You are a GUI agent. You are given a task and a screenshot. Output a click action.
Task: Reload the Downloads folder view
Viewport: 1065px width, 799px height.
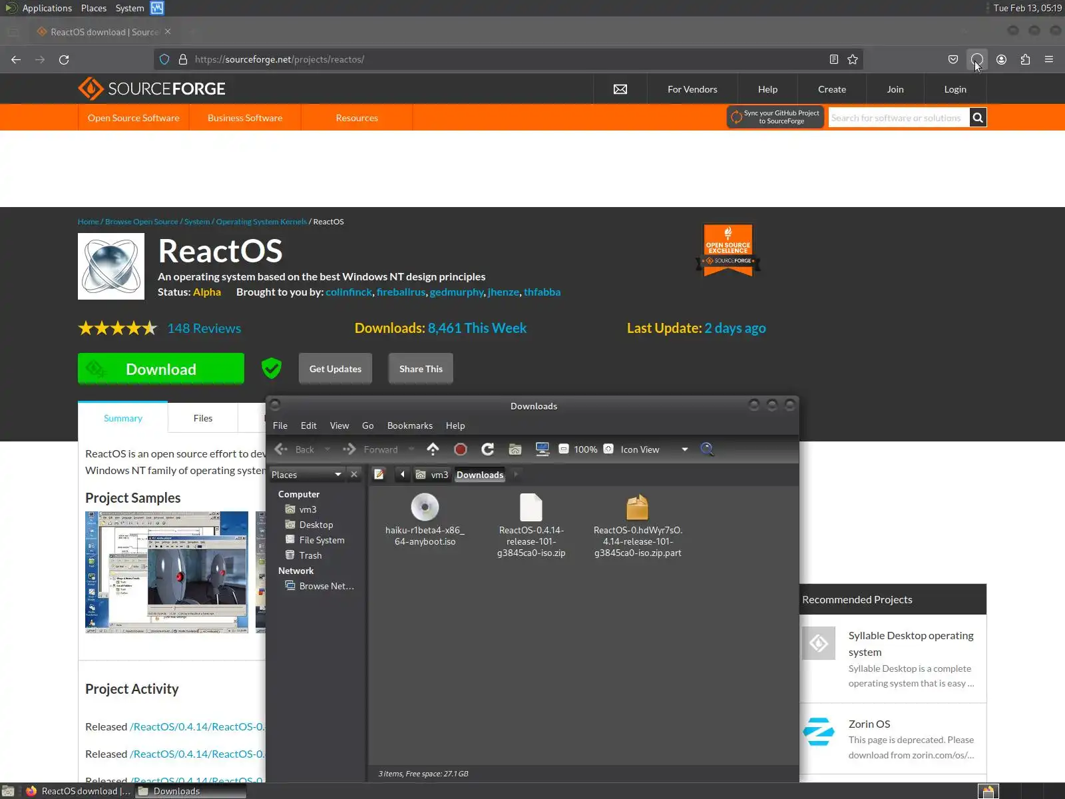488,449
